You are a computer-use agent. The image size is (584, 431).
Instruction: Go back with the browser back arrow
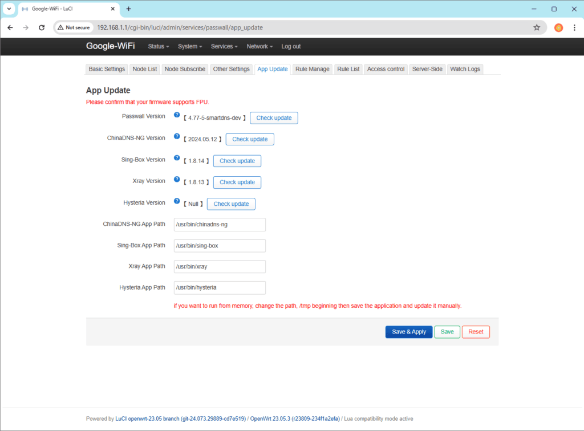click(10, 27)
